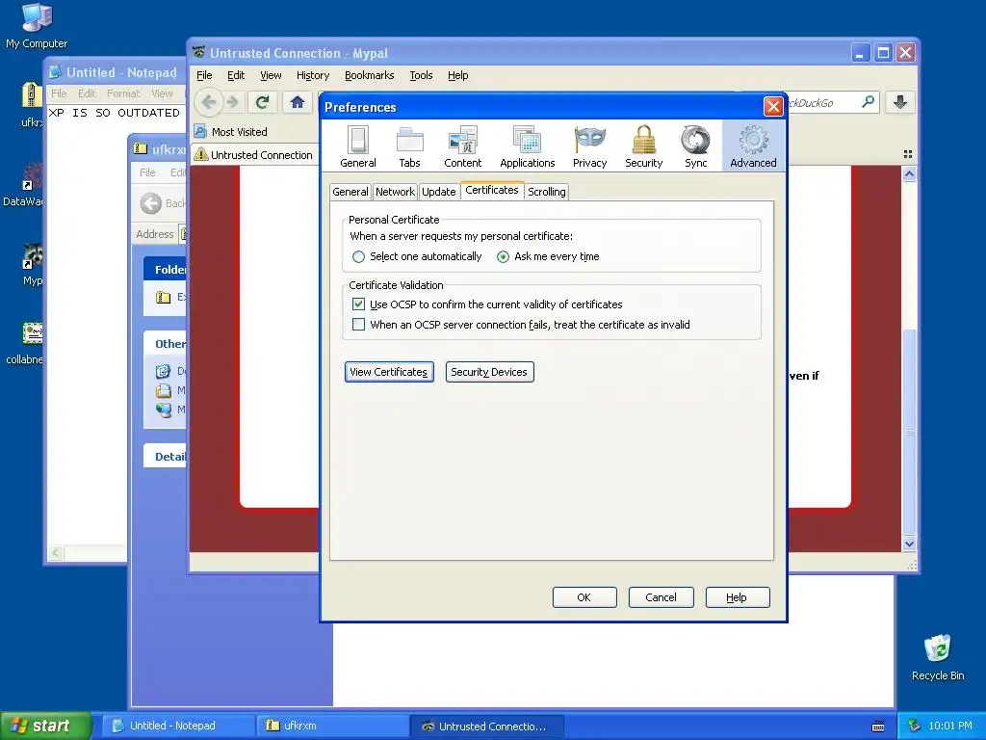Switch to the Network sub-tab
Image resolution: width=986 pixels, height=740 pixels.
point(395,192)
